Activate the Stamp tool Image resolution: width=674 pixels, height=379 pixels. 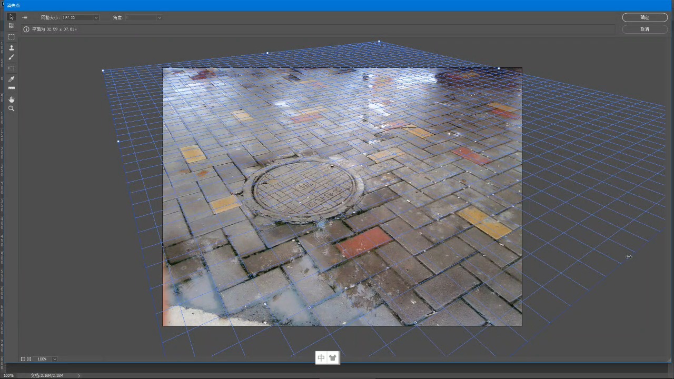(x=12, y=48)
